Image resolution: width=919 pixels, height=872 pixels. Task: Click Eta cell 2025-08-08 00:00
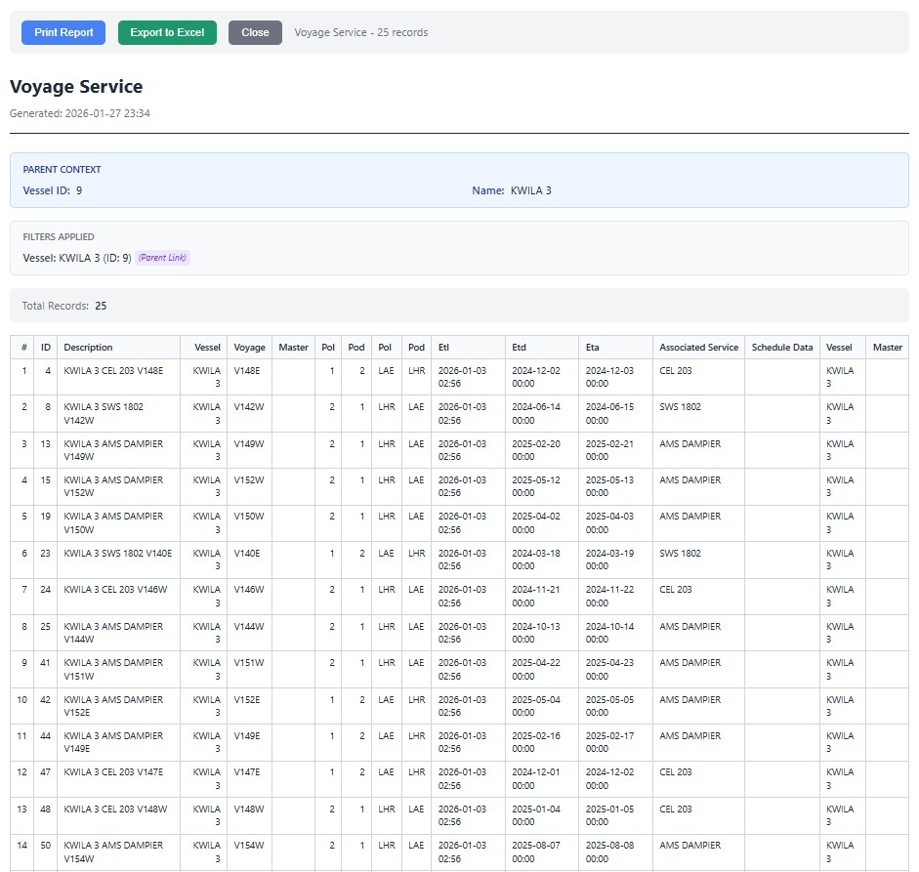pos(609,851)
